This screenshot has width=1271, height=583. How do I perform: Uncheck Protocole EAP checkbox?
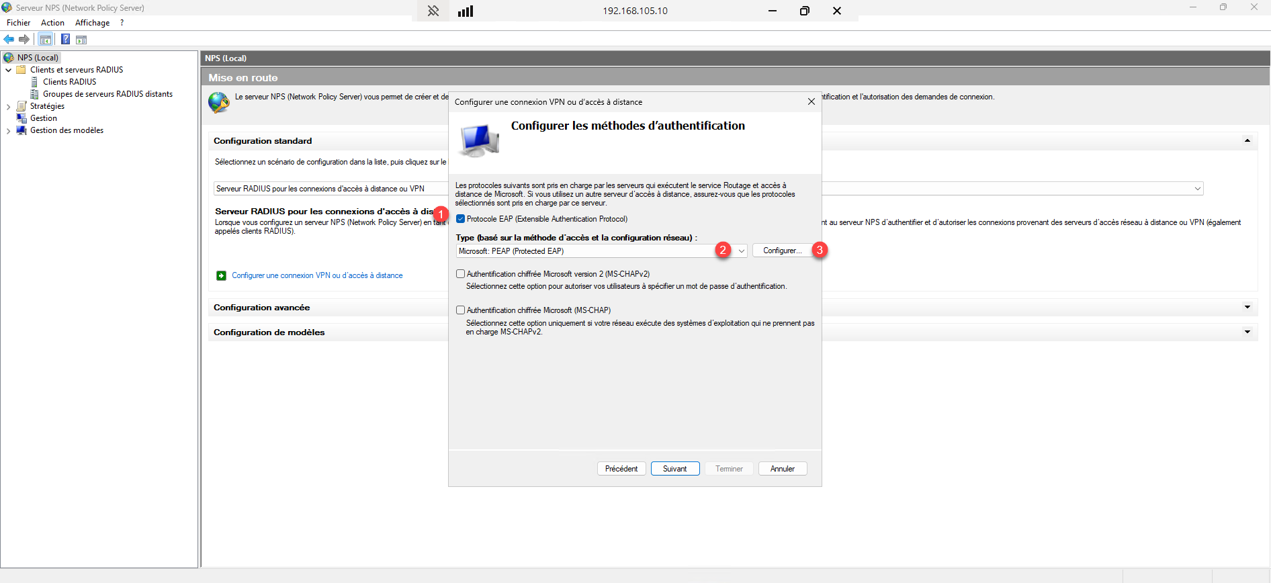click(460, 219)
